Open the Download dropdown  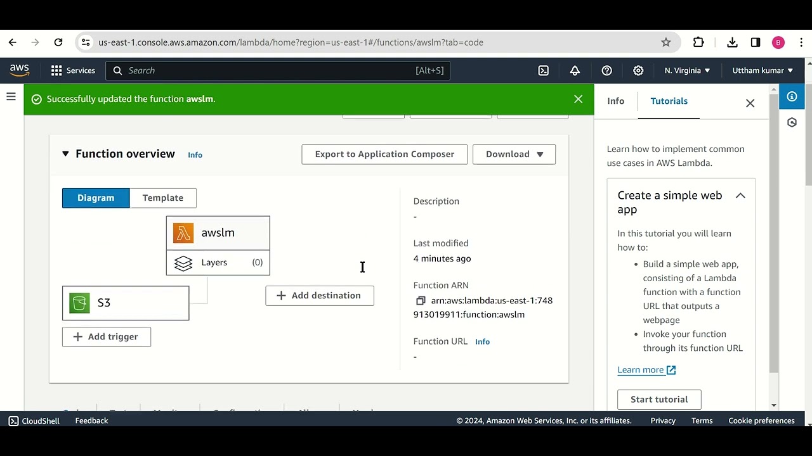[x=514, y=154]
